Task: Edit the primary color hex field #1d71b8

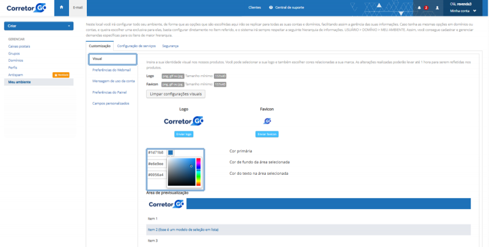Action: (x=156, y=152)
